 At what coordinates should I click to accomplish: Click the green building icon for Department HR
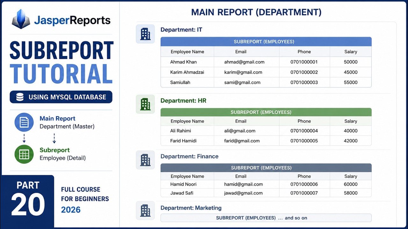coord(145,104)
